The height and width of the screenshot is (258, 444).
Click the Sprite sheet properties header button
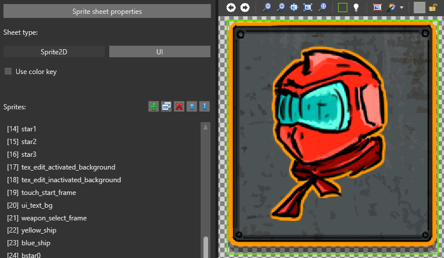pyautogui.click(x=107, y=11)
